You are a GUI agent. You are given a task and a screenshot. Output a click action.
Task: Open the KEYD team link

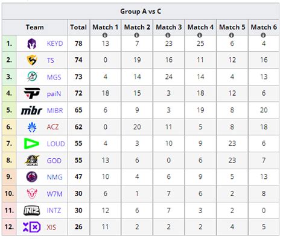point(55,43)
